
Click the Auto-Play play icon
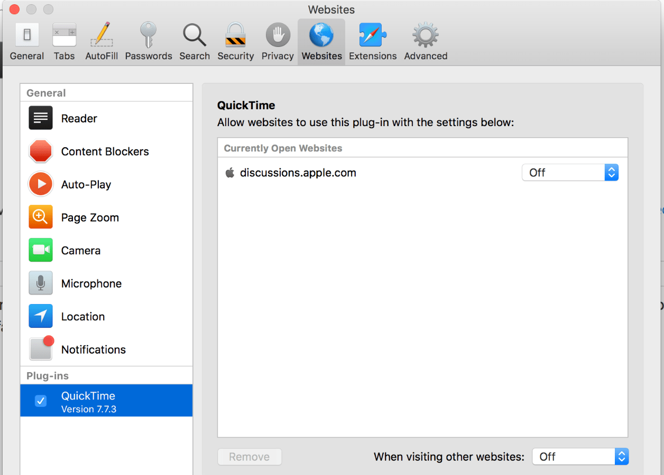(x=41, y=184)
